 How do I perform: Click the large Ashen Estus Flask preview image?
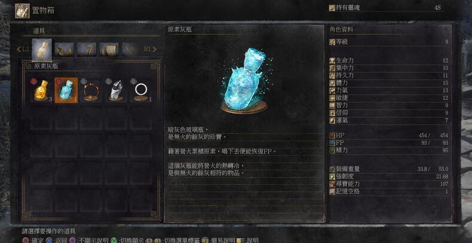coord(244,81)
